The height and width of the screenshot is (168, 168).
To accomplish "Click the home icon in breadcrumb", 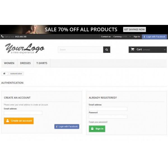I will 4,73.
